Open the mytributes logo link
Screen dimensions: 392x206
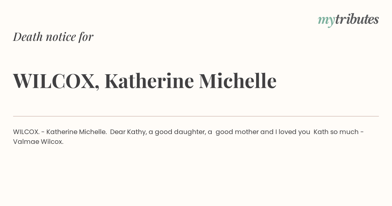point(348,20)
